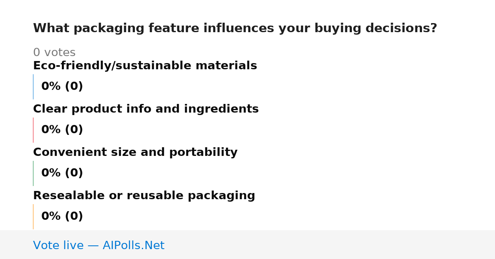Screen dimensions: 495x259
Task: Click the green Convenient size result bar
Action: tap(33, 173)
